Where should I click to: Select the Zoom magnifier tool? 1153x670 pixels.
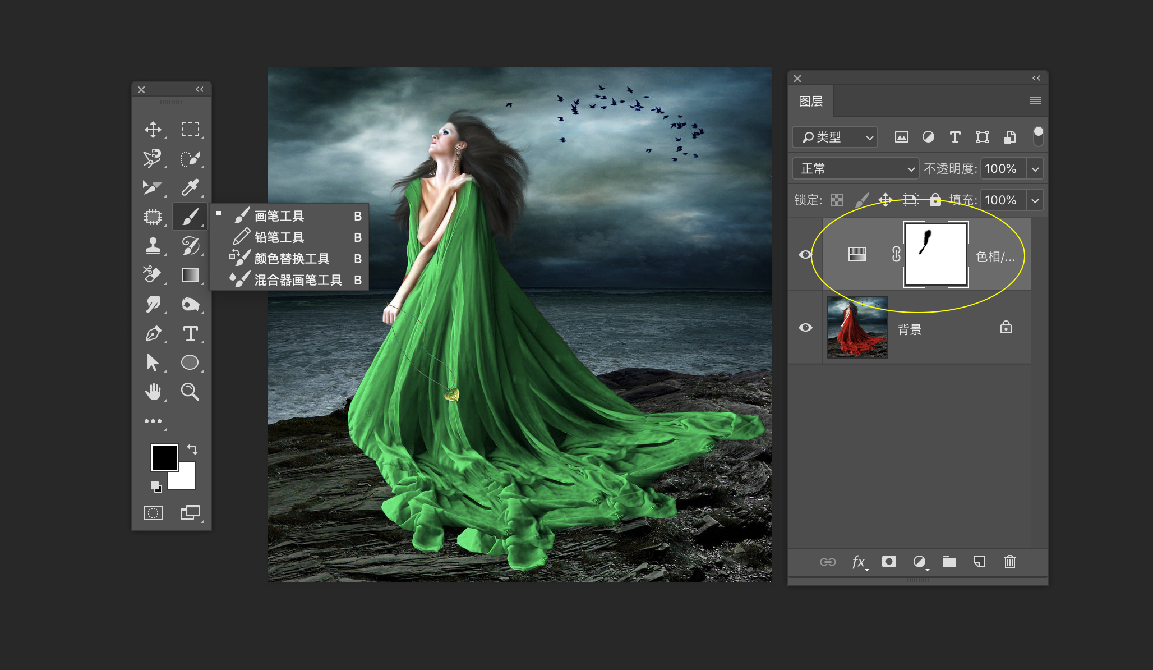pos(190,392)
